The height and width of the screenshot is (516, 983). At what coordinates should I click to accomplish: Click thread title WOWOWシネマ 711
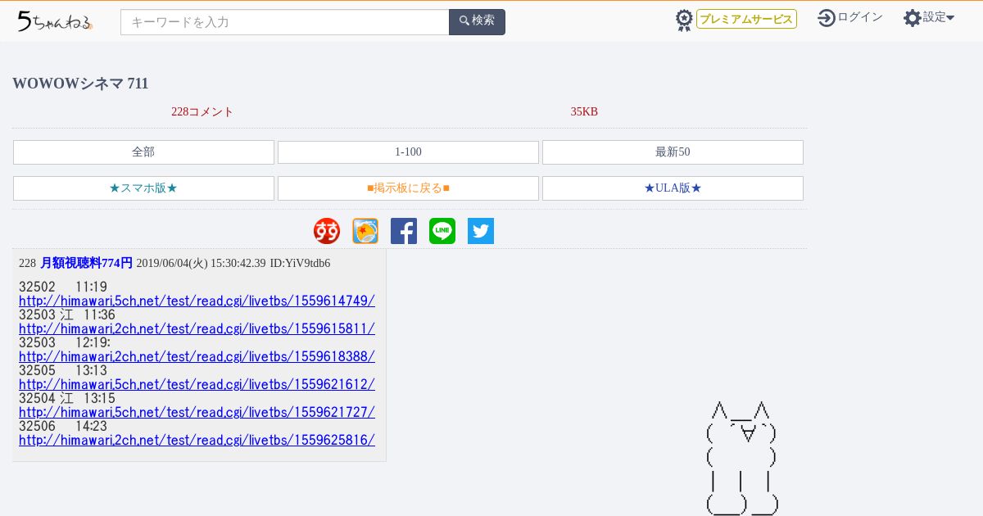pos(80,84)
